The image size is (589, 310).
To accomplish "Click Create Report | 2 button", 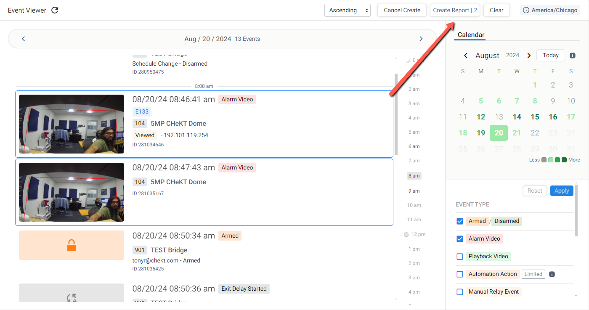I will coord(455,11).
